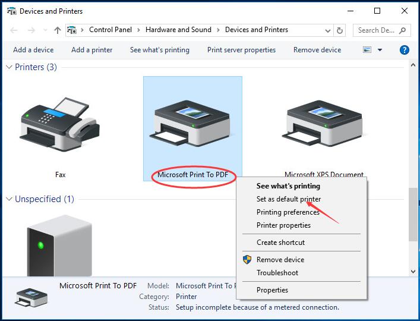Select Printer properties in context menu

click(x=283, y=225)
